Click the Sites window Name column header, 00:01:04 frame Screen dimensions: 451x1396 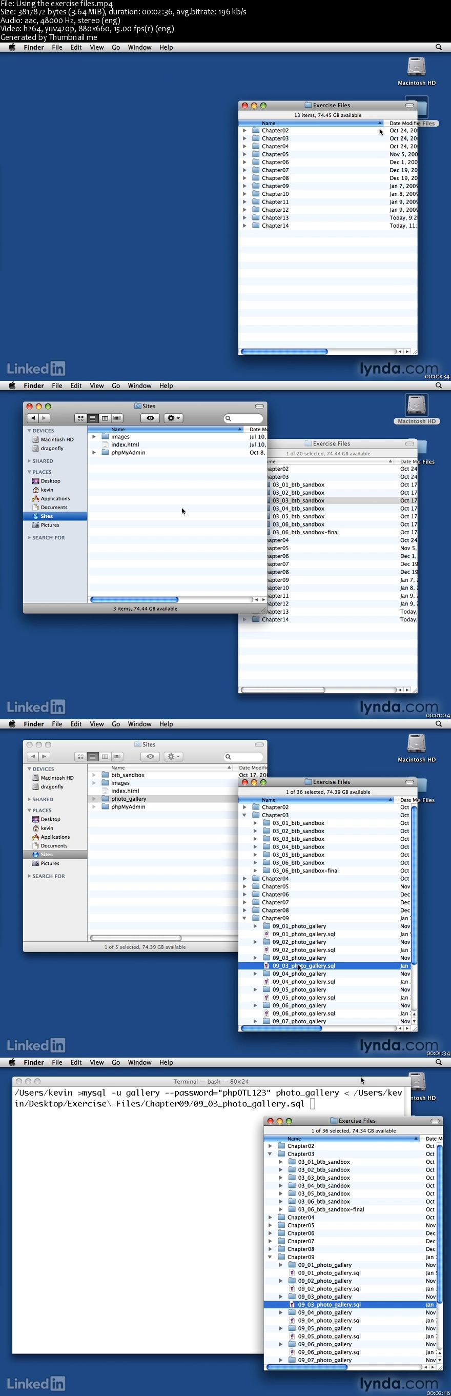click(166, 429)
